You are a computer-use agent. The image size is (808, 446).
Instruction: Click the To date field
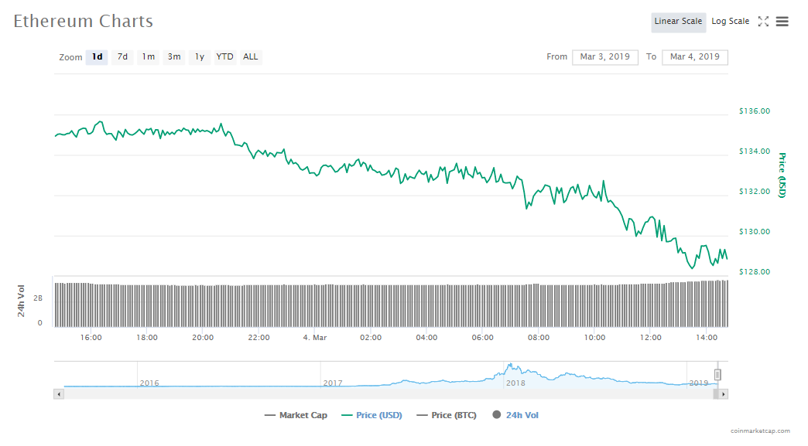[694, 57]
